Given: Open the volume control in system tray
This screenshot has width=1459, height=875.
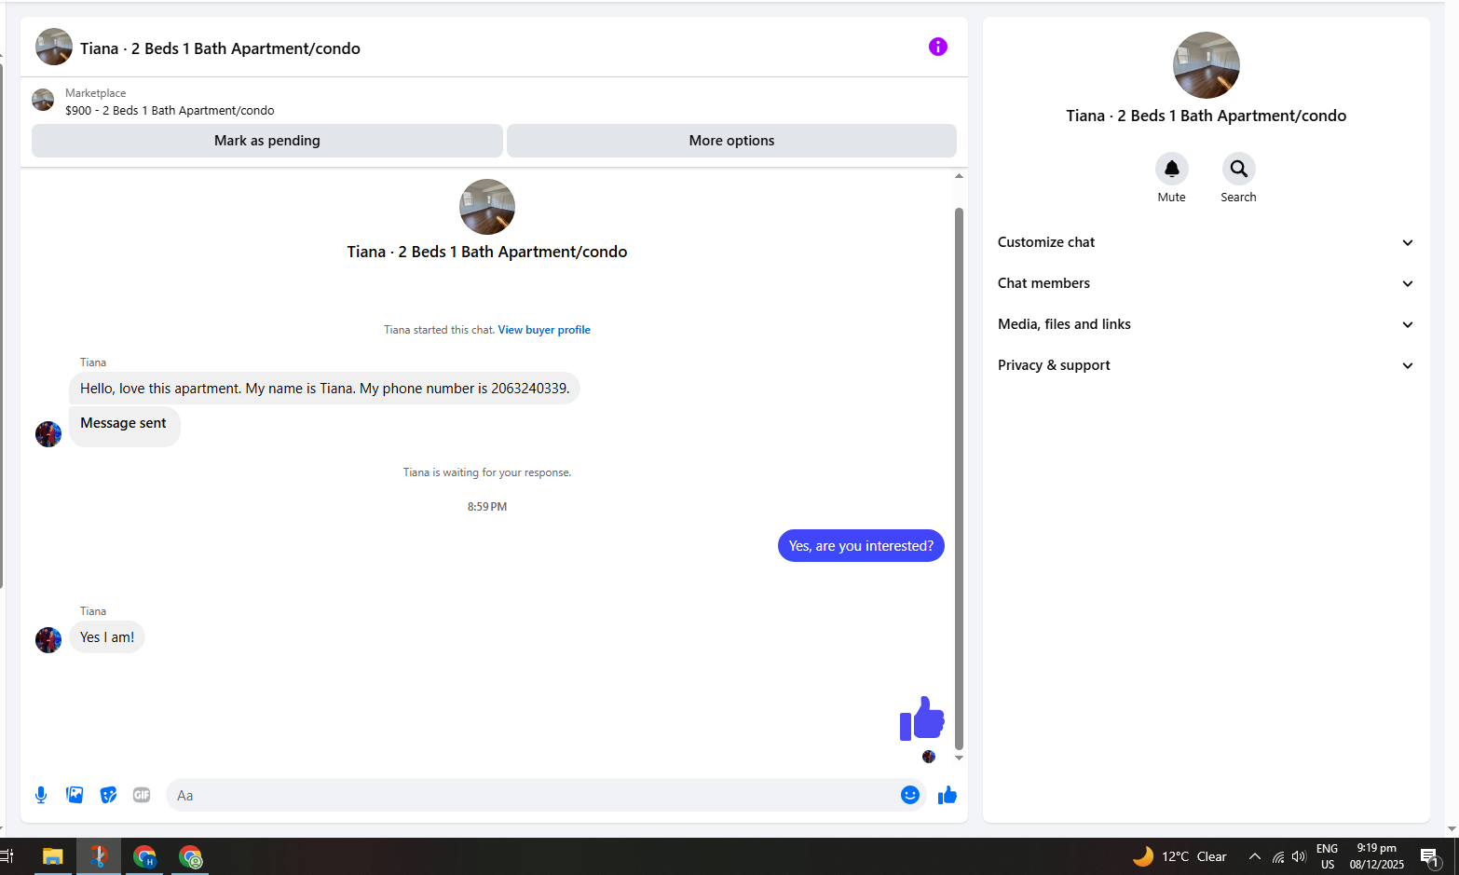Looking at the screenshot, I should [x=1299, y=856].
